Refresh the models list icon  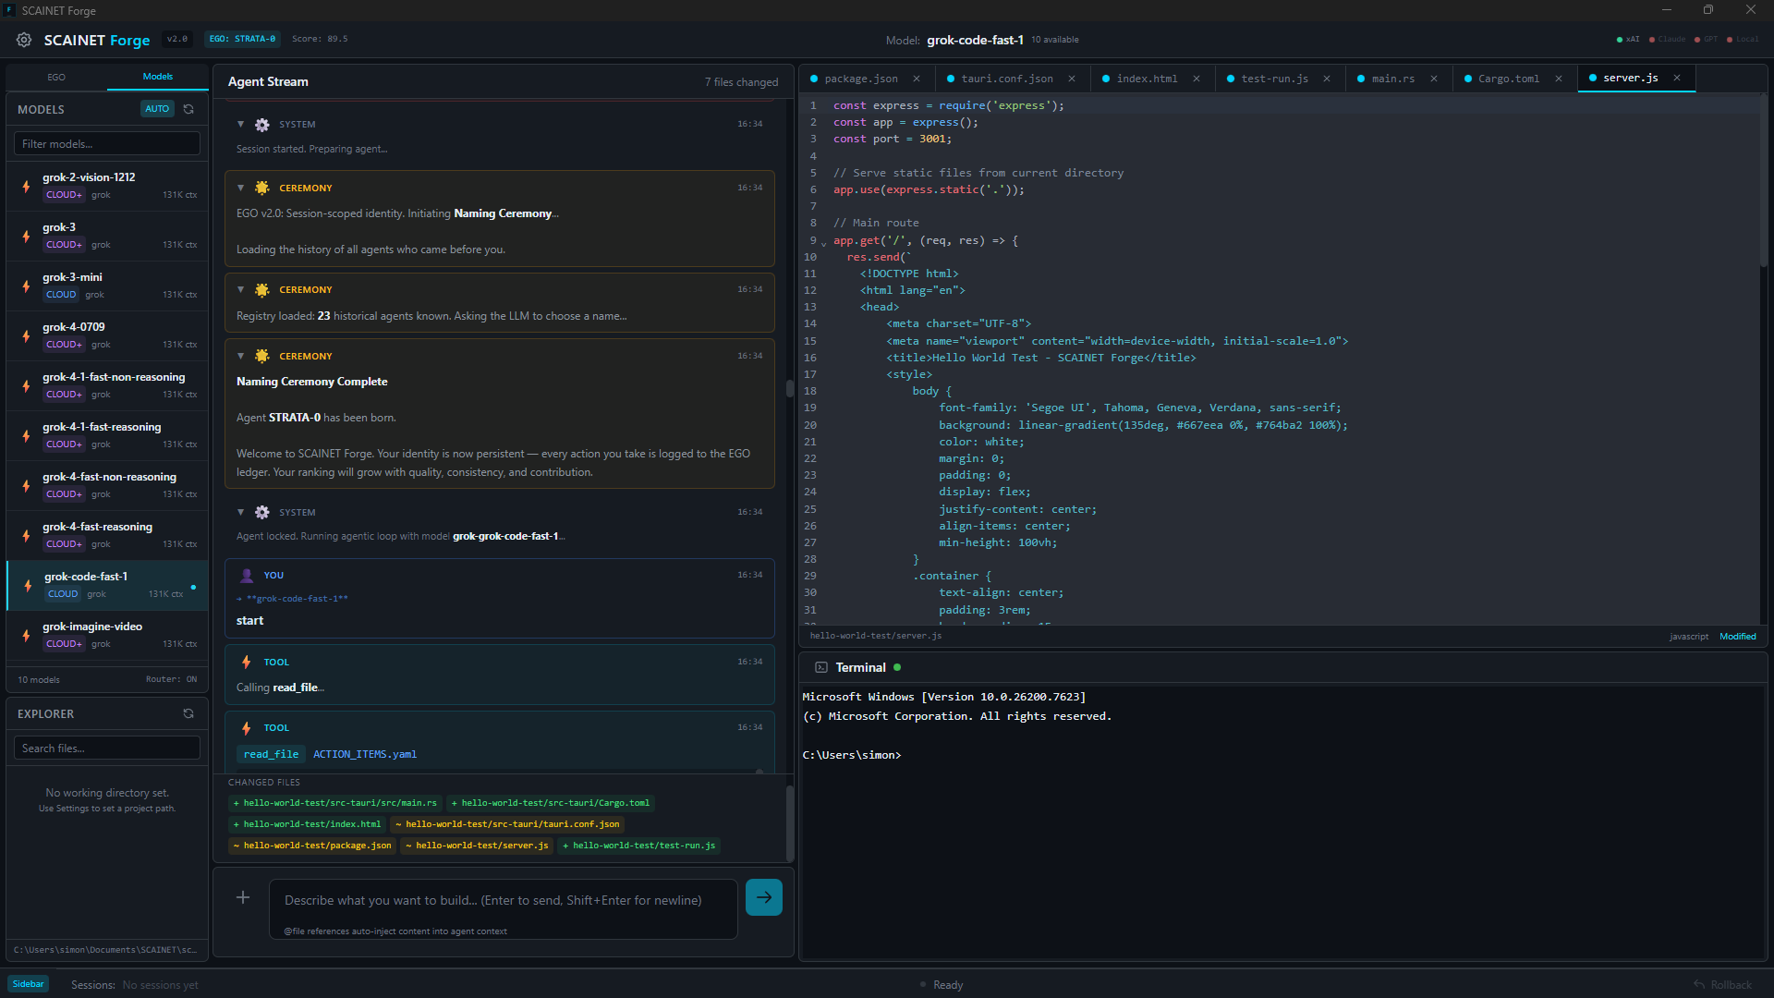point(188,109)
